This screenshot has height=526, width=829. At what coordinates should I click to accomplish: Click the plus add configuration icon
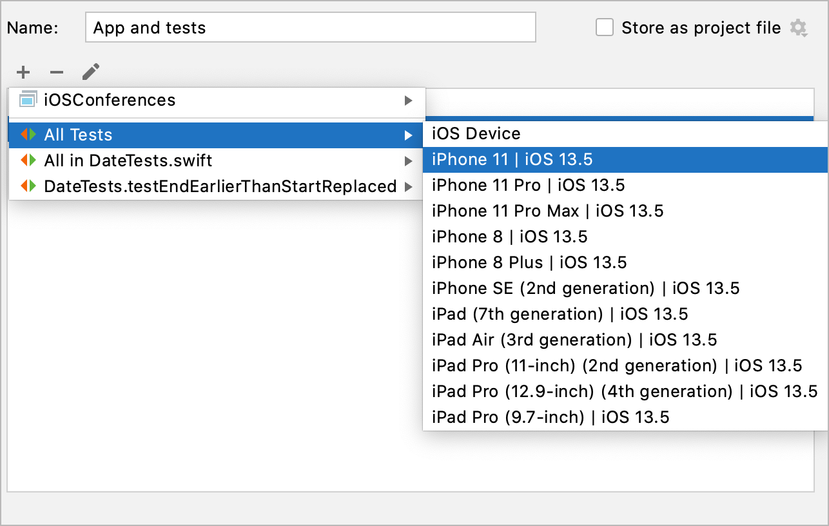click(23, 72)
